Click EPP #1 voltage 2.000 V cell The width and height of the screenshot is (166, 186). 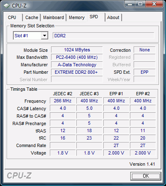click(116, 153)
